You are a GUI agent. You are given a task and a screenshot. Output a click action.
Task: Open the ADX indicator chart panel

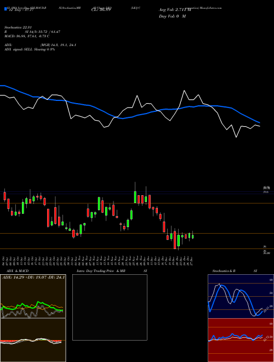[x=33, y=296]
